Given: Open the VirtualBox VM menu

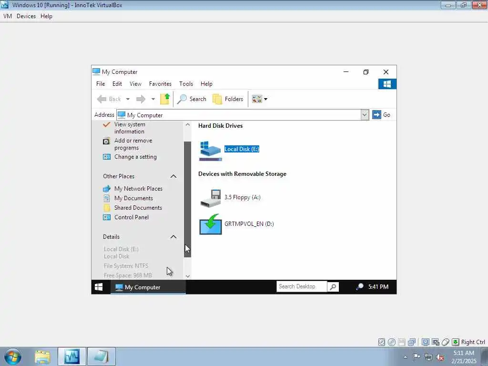Looking at the screenshot, I should coord(8,16).
